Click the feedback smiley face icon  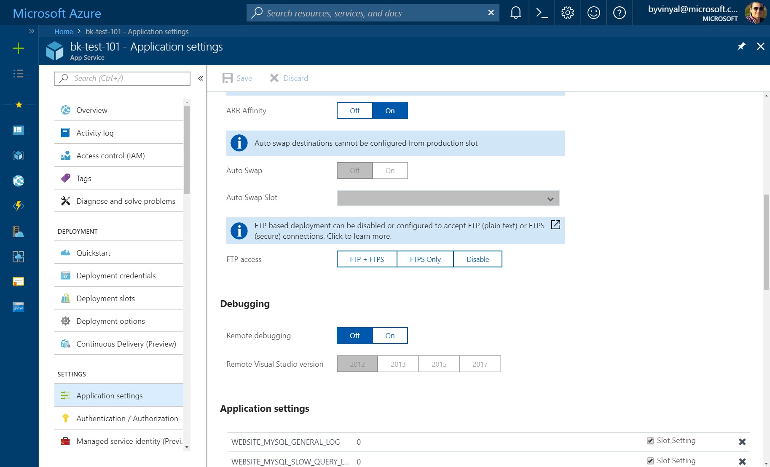(x=593, y=13)
